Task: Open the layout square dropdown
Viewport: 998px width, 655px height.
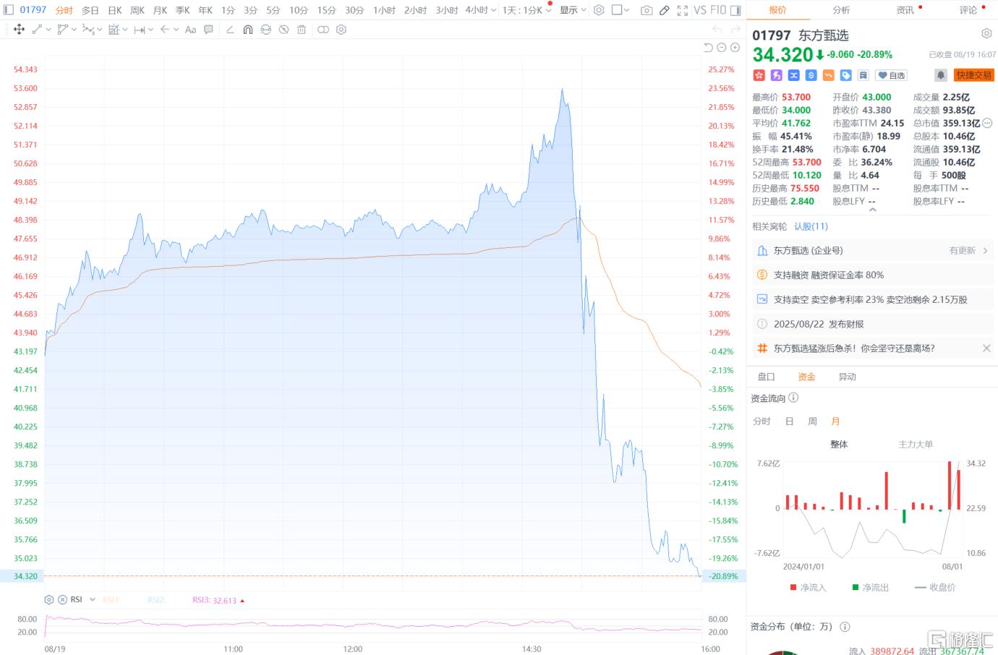Action: point(620,10)
